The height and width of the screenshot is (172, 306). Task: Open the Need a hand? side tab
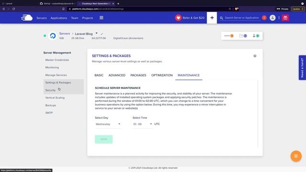point(302,68)
